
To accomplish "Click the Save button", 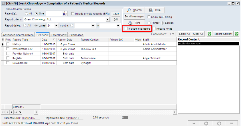I will pyautogui.click(x=116, y=14).
